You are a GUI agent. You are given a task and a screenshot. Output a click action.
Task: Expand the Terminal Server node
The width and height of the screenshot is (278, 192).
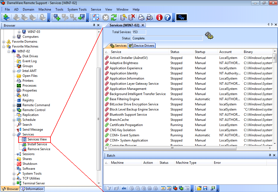(x=14, y=184)
